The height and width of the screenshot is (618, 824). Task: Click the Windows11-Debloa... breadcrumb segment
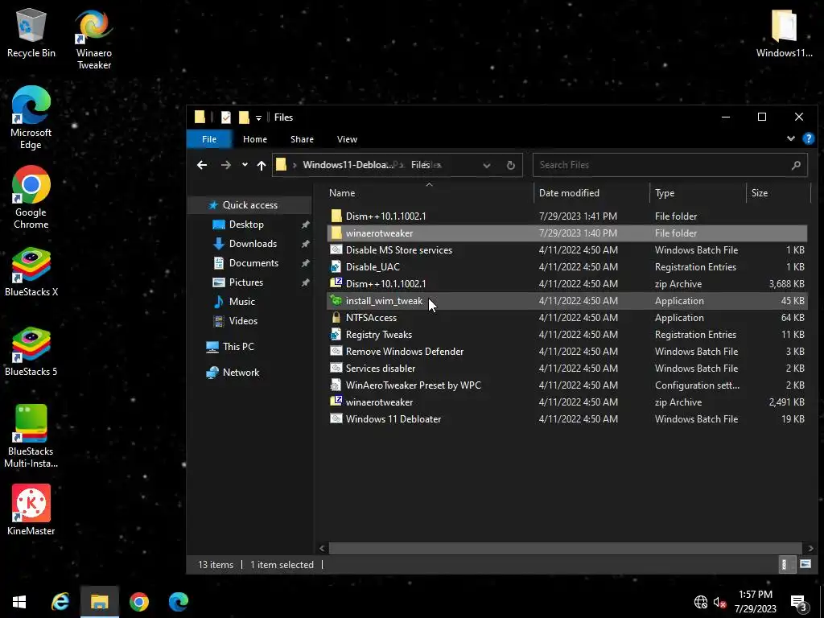(348, 164)
